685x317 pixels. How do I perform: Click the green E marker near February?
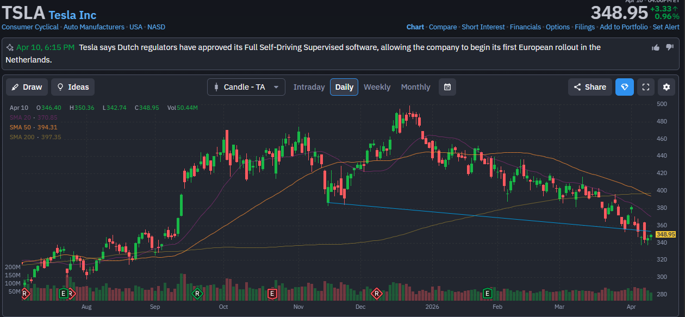click(x=488, y=294)
